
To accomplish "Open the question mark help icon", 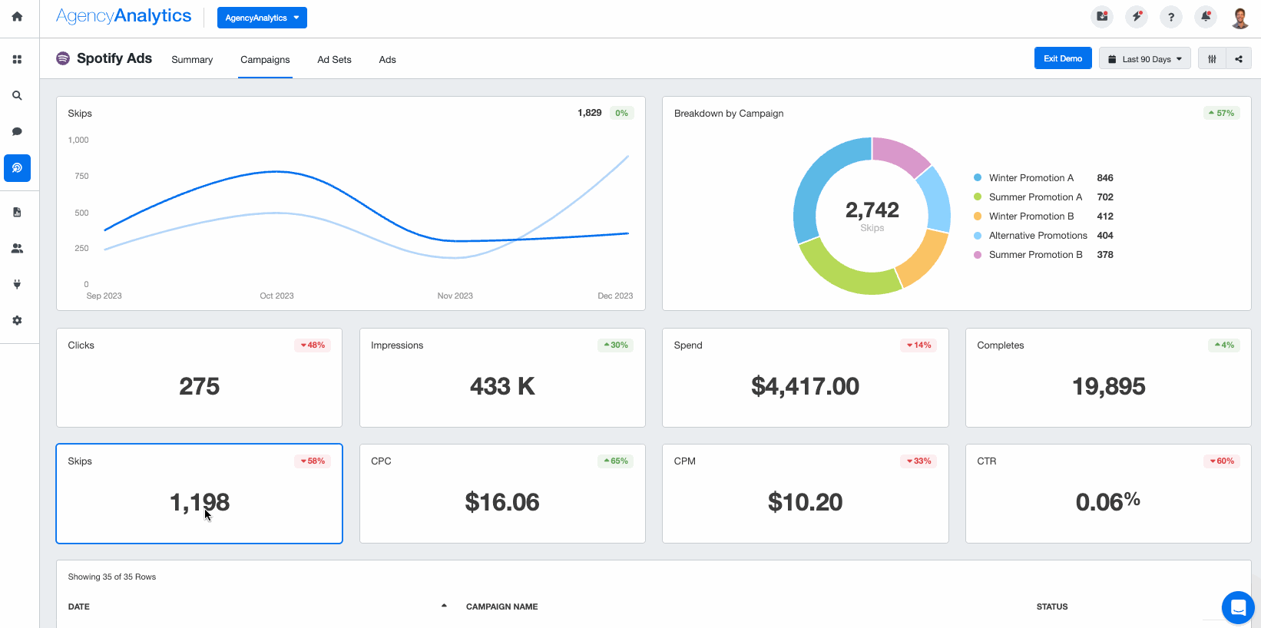I will pos(1170,17).
